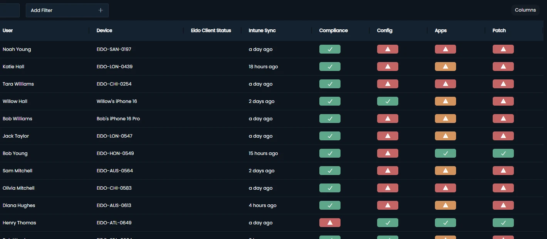The height and width of the screenshot is (239, 547).
Task: Sort by the User column header
Action: pos(8,30)
